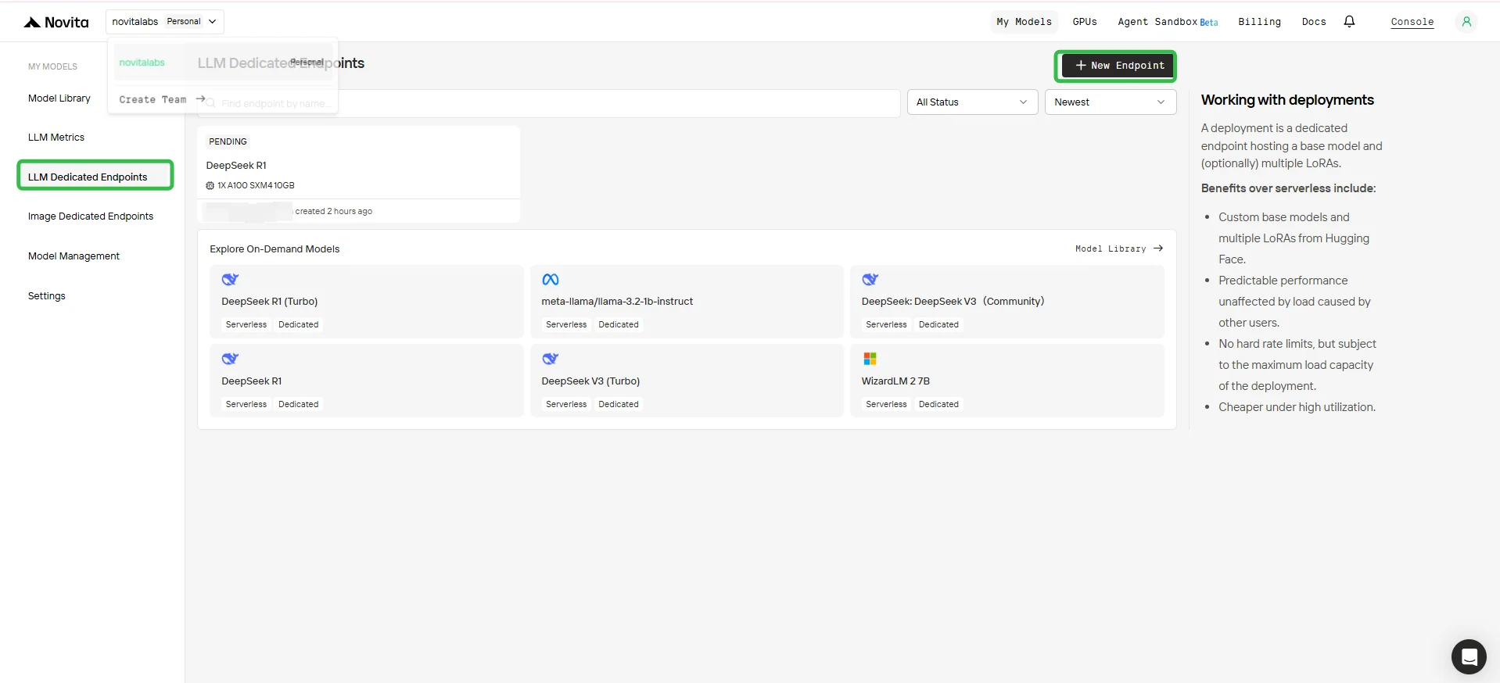Click Dedicated tag on DeepSeek R1 (Turbo)

(x=299, y=324)
